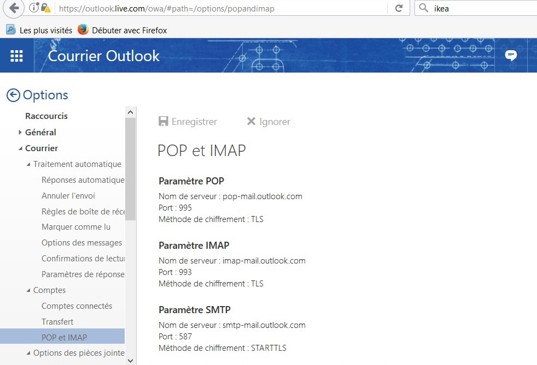Open Les plus visités bookmarks
Viewport: 537px width, 365px height.
click(46, 31)
